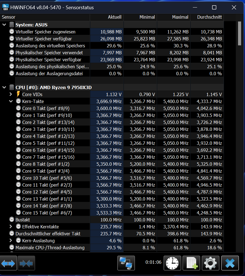This screenshot has width=245, height=276.
Task: Collapse the Kern-Takte group
Action: tap(11, 101)
